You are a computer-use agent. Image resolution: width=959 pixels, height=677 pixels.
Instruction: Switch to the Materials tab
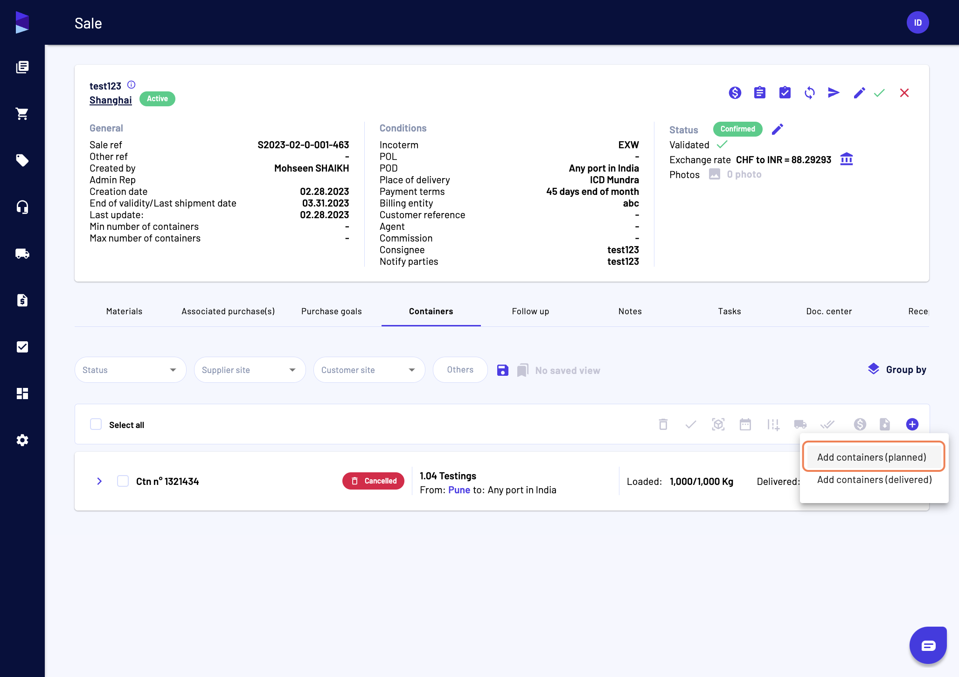[x=124, y=311]
